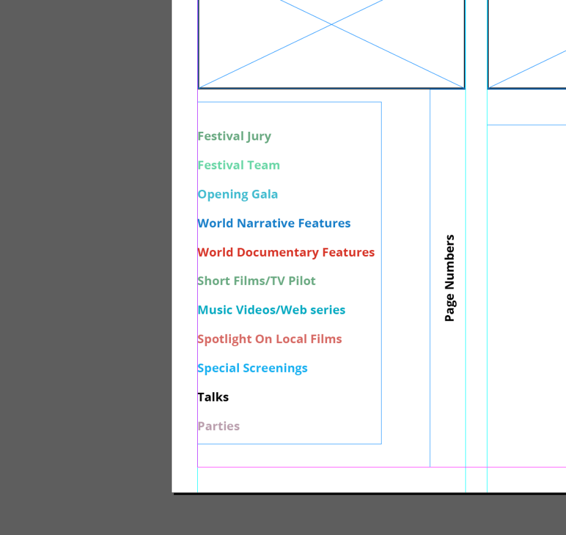This screenshot has height=535, width=566.
Task: Select the Parties list entry
Action: click(218, 426)
